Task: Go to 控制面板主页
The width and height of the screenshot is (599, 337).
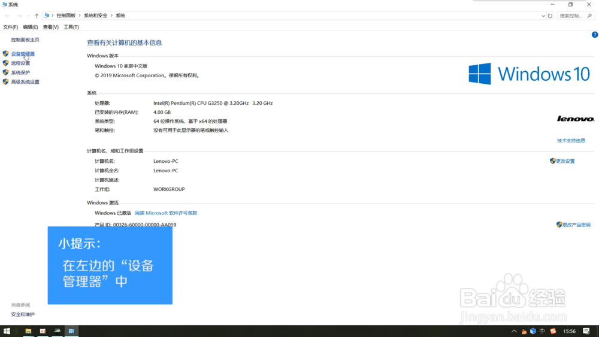Action: [25, 40]
